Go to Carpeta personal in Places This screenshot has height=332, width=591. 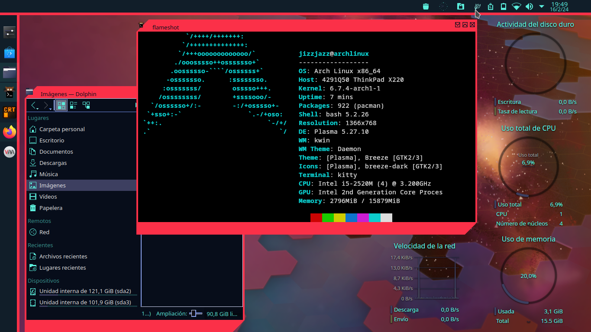[x=81, y=129]
